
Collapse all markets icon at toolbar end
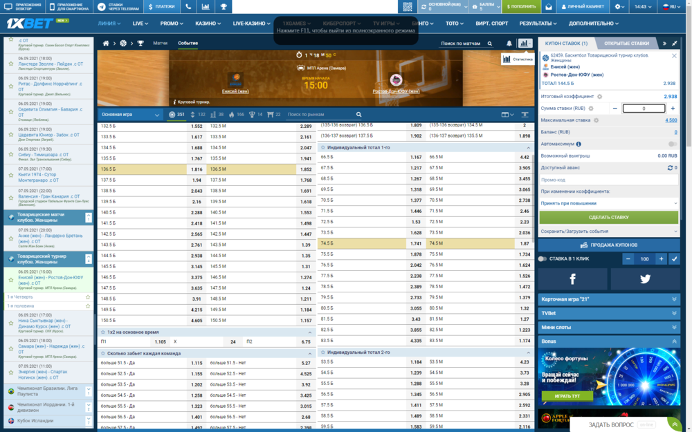[x=525, y=115]
